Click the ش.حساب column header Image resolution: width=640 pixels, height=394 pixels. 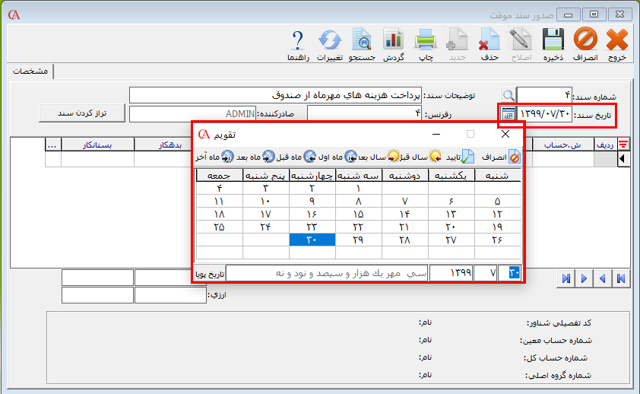coord(563,145)
